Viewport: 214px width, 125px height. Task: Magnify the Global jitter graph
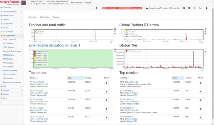point(205,50)
